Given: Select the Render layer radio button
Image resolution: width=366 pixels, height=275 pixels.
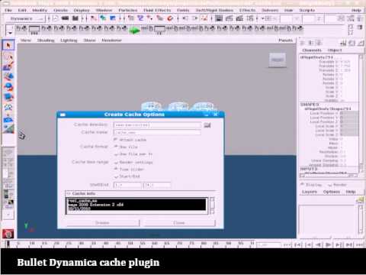Looking at the screenshot, I should pos(329,185).
